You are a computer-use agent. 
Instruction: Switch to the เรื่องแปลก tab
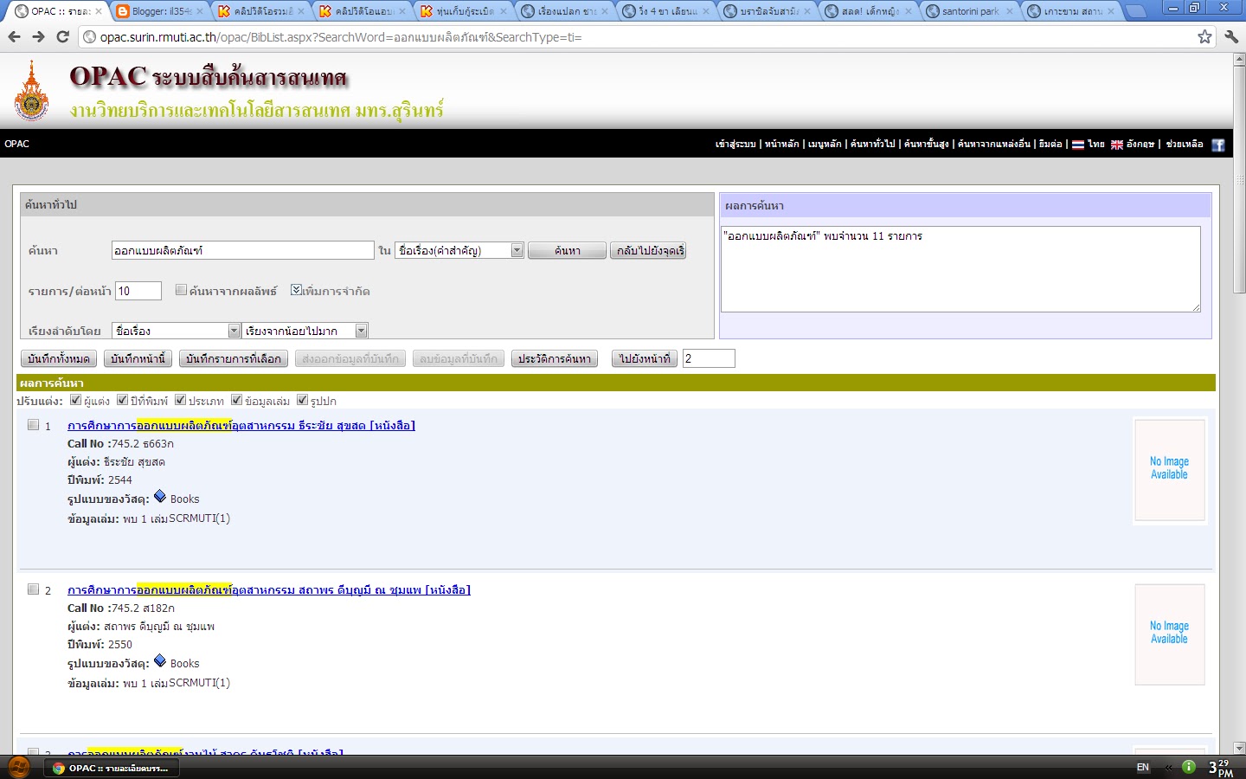pyautogui.click(x=565, y=11)
